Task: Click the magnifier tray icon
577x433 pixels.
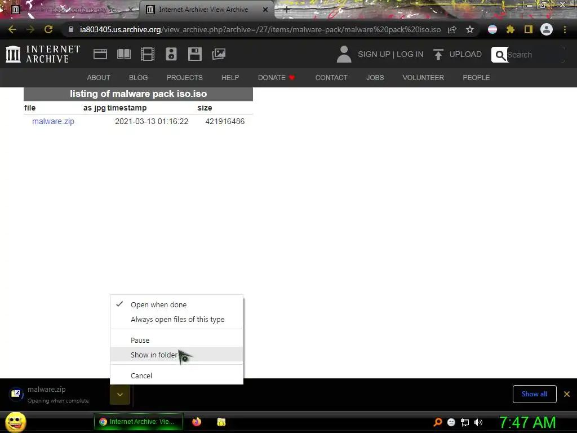Action: (x=437, y=422)
